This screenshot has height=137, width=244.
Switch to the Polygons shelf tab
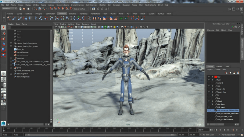(39, 14)
